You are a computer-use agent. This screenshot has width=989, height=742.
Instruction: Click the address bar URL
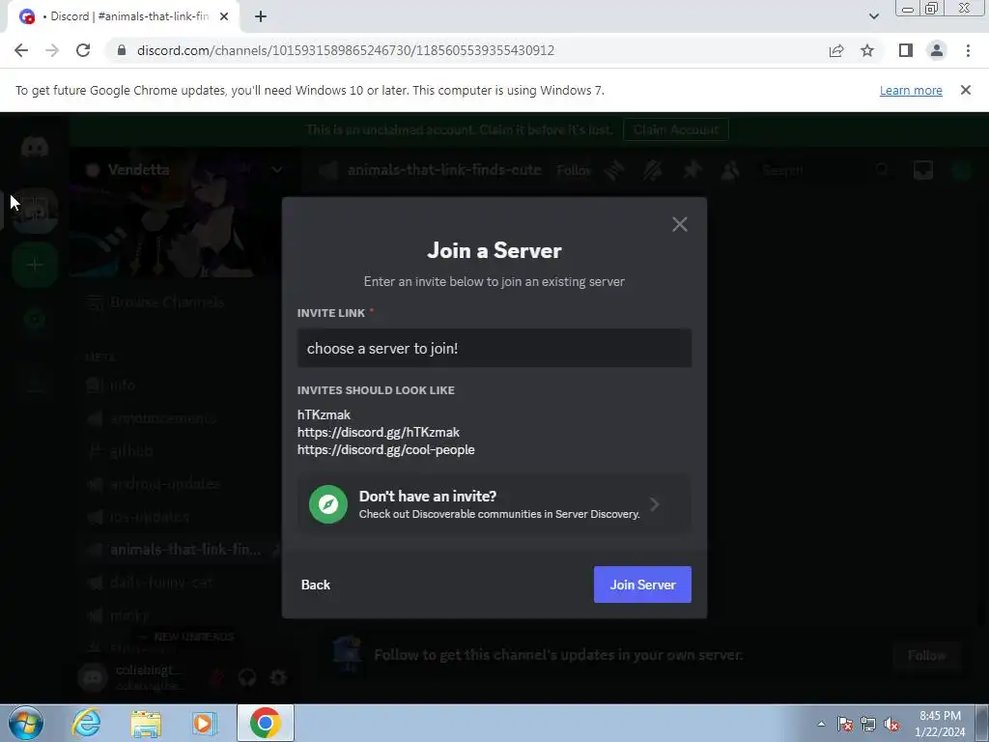(345, 50)
